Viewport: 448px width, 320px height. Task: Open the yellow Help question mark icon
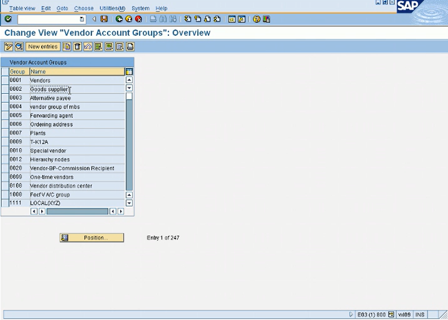(x=257, y=19)
